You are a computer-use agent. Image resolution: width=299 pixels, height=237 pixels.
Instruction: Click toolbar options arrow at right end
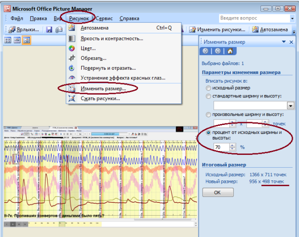click(x=294, y=32)
